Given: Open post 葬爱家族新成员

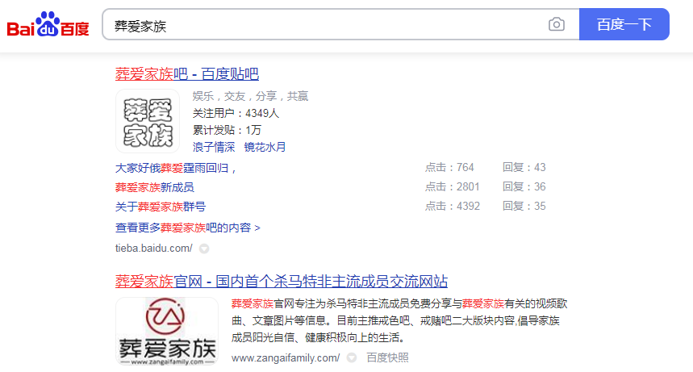Looking at the screenshot, I should pos(155,187).
